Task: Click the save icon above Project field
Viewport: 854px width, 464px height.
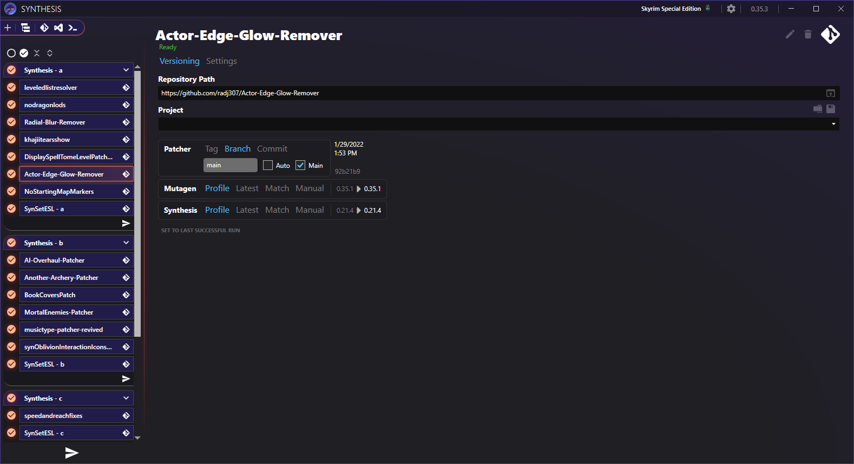Action: click(831, 109)
